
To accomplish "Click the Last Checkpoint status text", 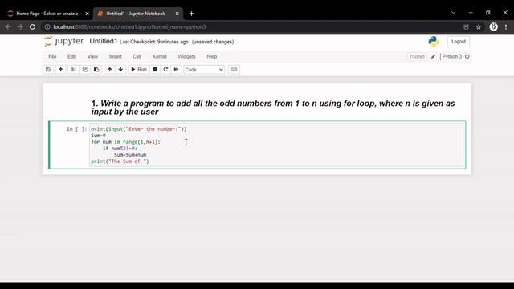I will pyautogui.click(x=153, y=42).
